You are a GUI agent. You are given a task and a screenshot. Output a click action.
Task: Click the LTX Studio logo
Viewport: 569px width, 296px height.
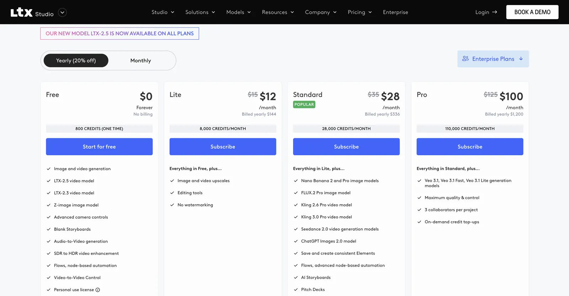[32, 12]
